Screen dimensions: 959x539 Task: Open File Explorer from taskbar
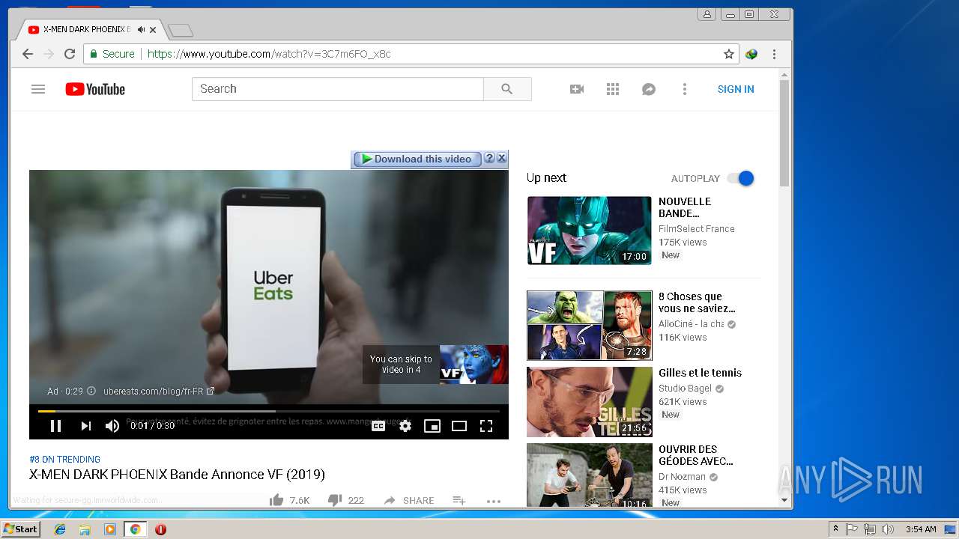coord(85,529)
